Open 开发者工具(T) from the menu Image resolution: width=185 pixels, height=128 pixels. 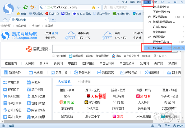164,42
